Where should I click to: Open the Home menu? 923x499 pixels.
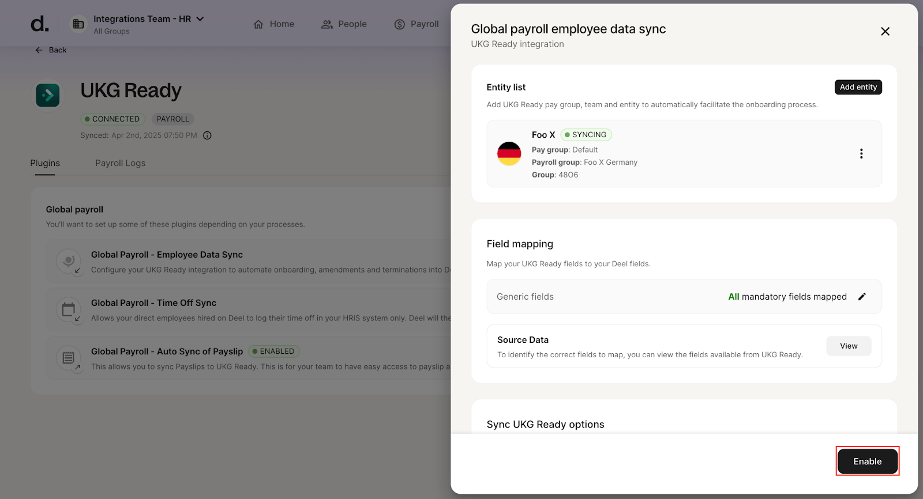(274, 24)
